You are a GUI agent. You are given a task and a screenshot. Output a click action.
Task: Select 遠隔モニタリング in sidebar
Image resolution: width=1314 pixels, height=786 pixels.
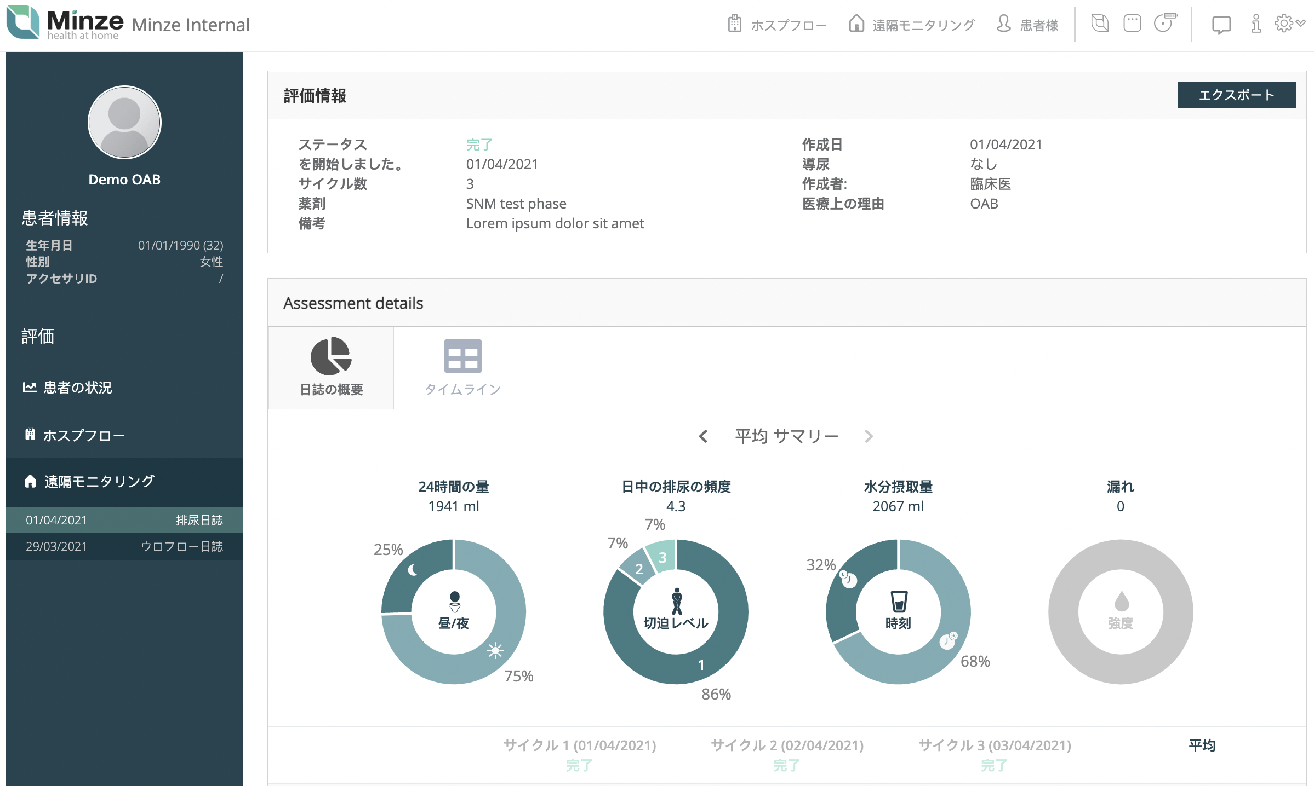pyautogui.click(x=124, y=482)
